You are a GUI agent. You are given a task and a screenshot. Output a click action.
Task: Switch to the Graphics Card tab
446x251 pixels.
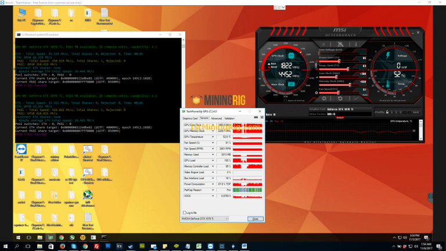coord(190,118)
